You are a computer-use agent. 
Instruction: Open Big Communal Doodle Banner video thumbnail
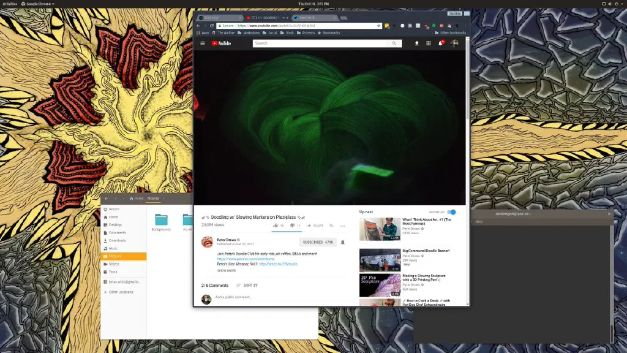click(380, 260)
